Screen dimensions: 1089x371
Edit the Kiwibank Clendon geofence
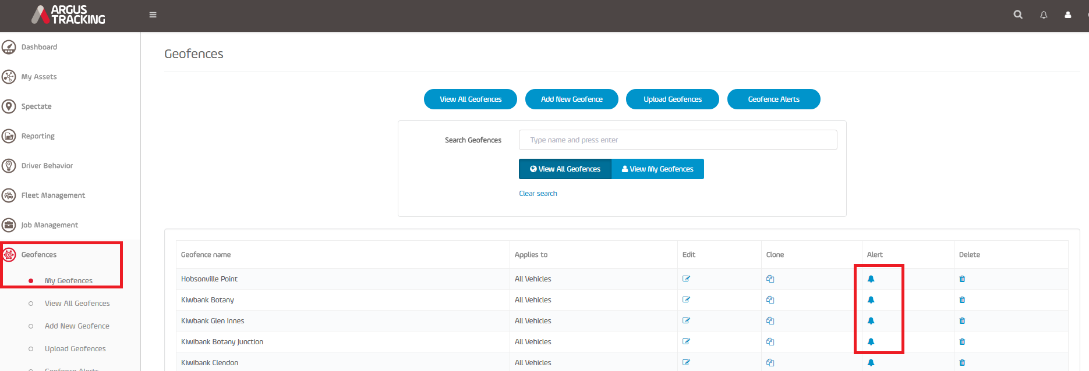click(x=687, y=363)
